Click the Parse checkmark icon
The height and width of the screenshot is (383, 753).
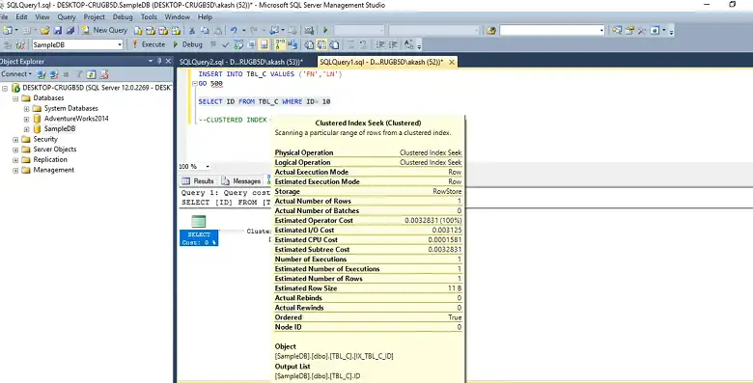225,44
